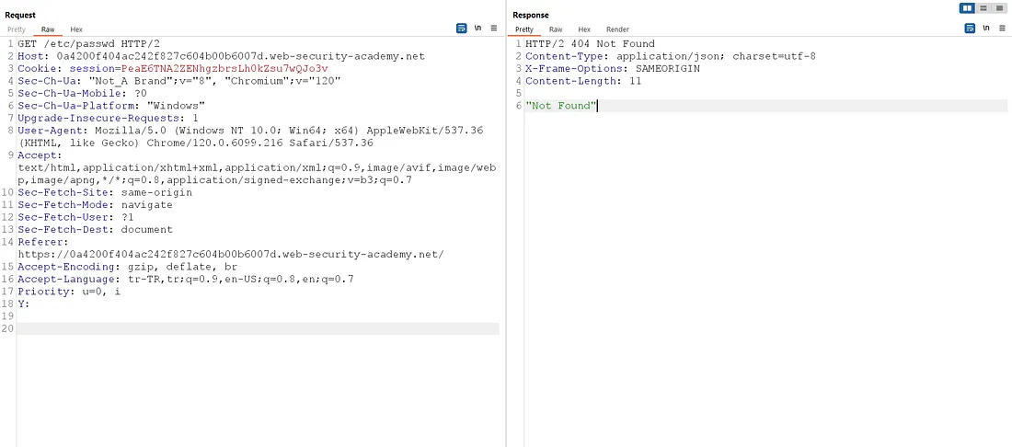
Task: Place cursor in empty request line 20
Action: (259, 328)
